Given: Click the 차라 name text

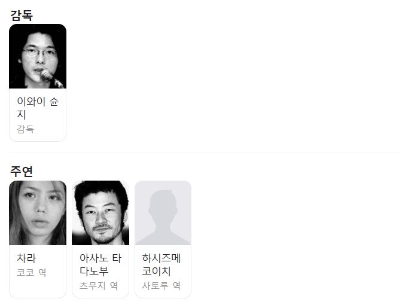Looking at the screenshot, I should (26, 258).
